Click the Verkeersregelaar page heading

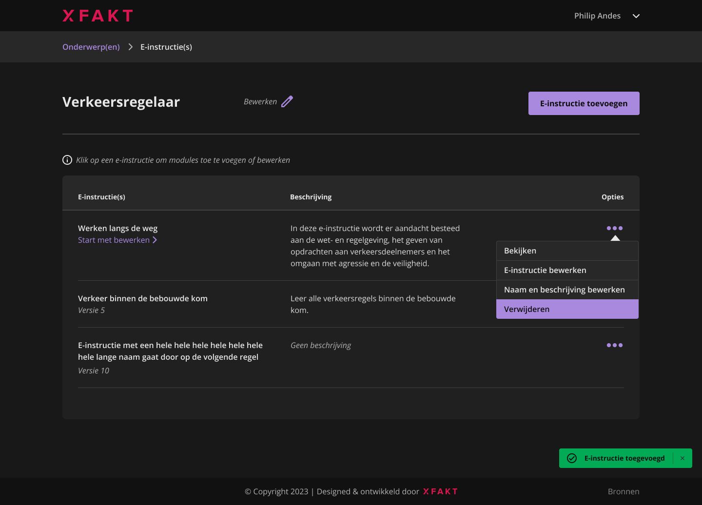pos(121,102)
